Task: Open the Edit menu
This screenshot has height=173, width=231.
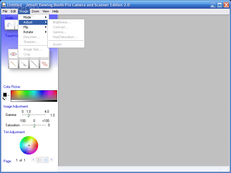Action: [x=13, y=11]
